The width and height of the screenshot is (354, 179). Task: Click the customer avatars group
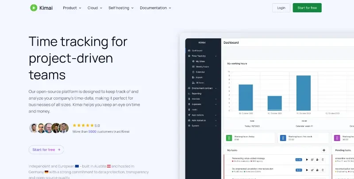pyautogui.click(x=49, y=128)
